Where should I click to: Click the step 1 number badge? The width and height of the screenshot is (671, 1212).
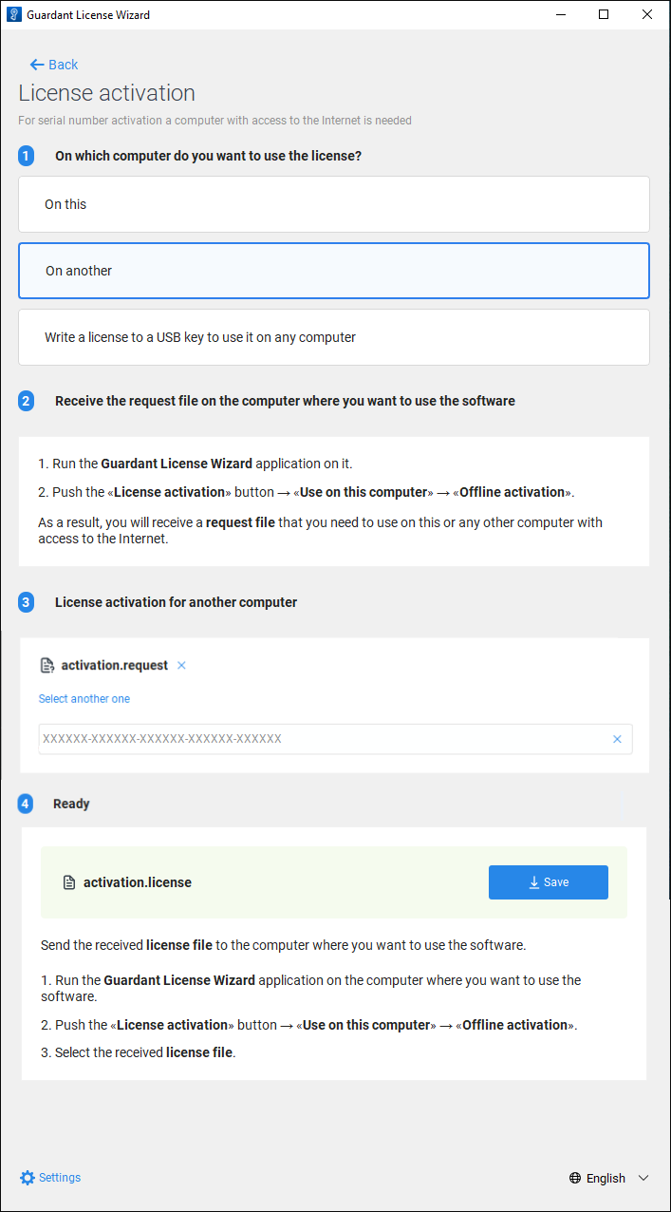pyautogui.click(x=27, y=156)
